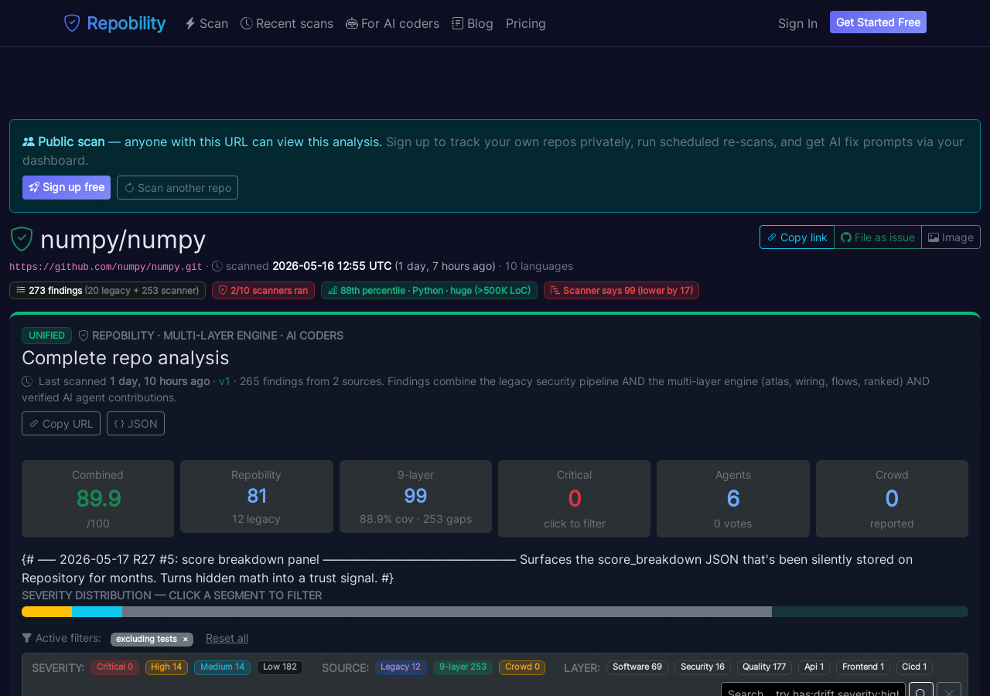The height and width of the screenshot is (696, 990).
Task: Toggle Low 182 severity filter
Action: coord(280,667)
